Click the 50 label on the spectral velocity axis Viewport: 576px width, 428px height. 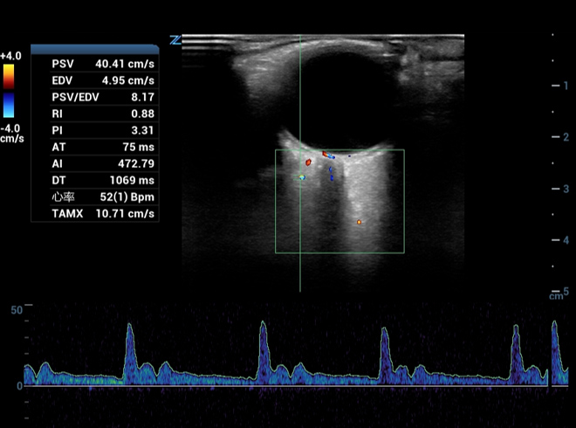pyautogui.click(x=16, y=310)
